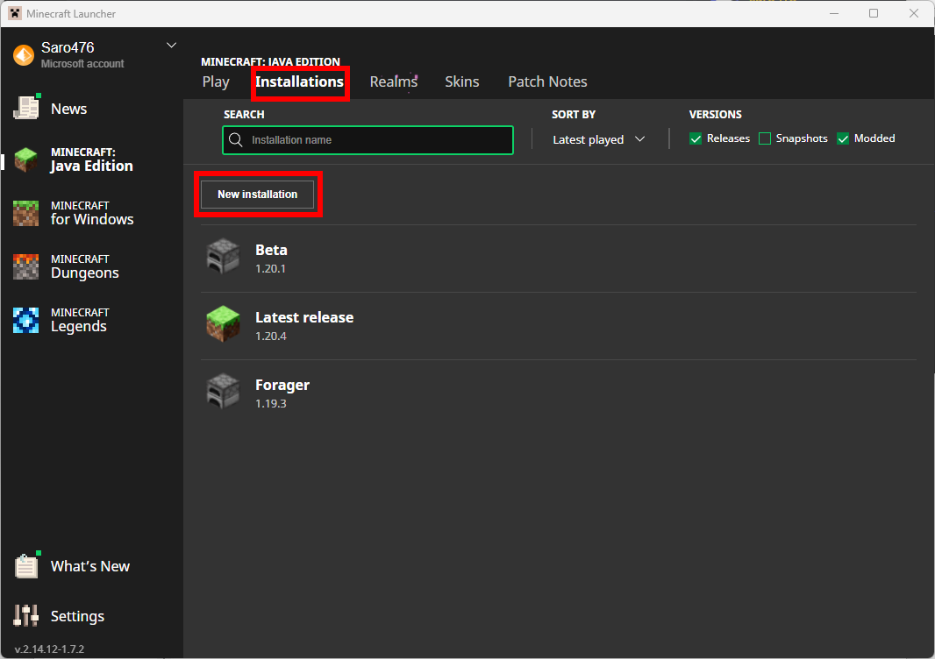Screen dimensions: 935x659
Task: Open the News section newspaper icon
Action: click(26, 108)
